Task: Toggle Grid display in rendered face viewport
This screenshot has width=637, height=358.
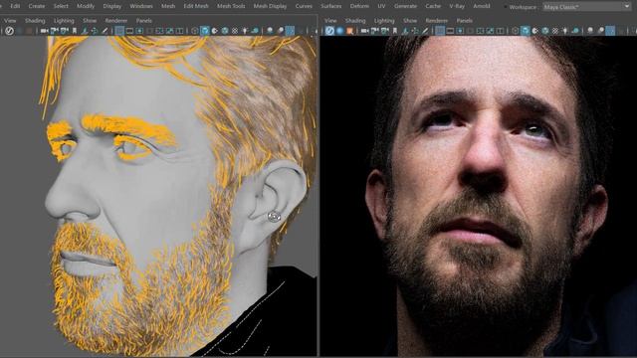Action: point(440,31)
